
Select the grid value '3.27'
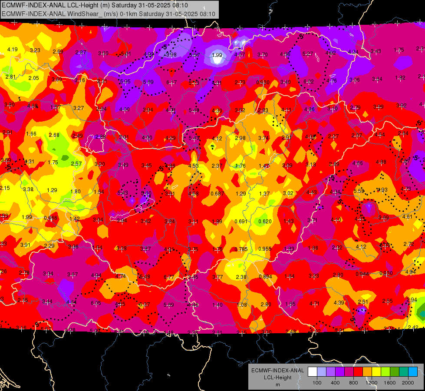coord(79,108)
